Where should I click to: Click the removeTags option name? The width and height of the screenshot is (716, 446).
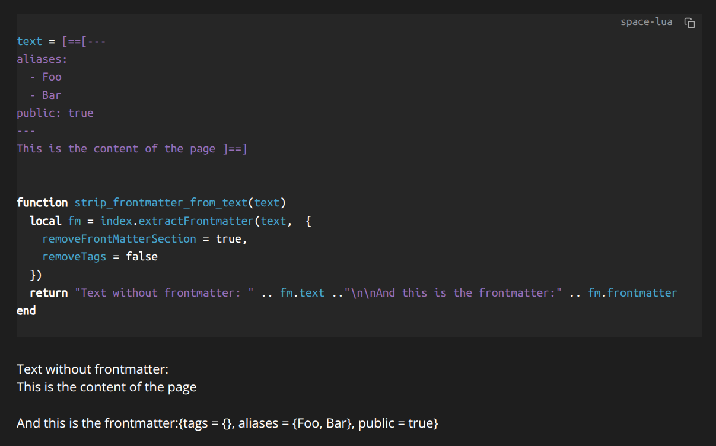point(74,257)
